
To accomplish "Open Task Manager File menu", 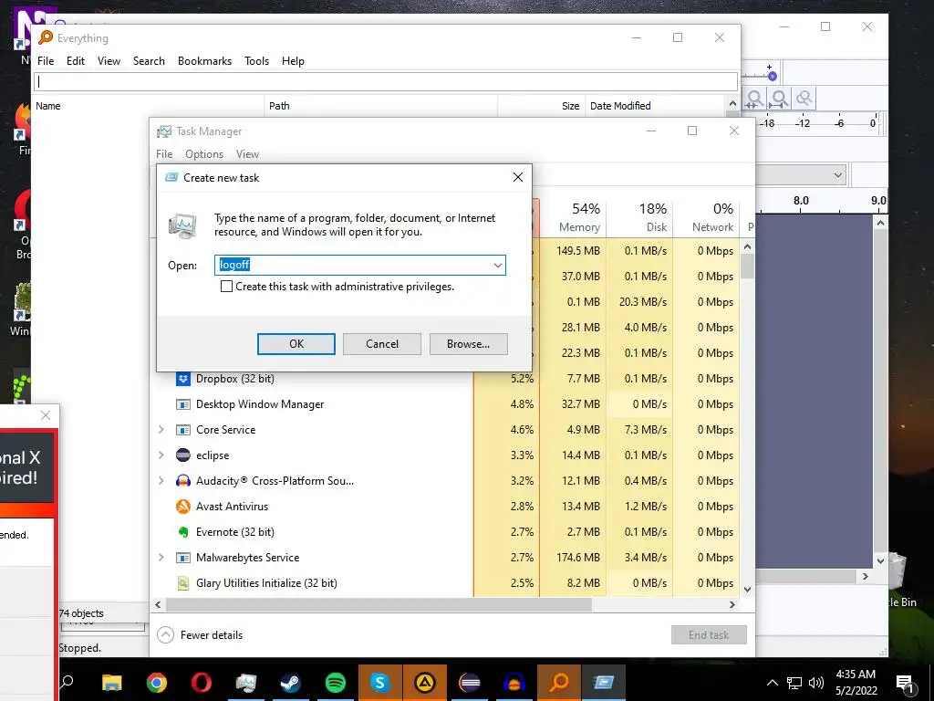I will click(164, 154).
